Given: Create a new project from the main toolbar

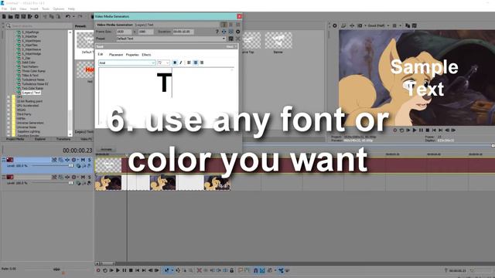Looking at the screenshot, I should point(4,16).
